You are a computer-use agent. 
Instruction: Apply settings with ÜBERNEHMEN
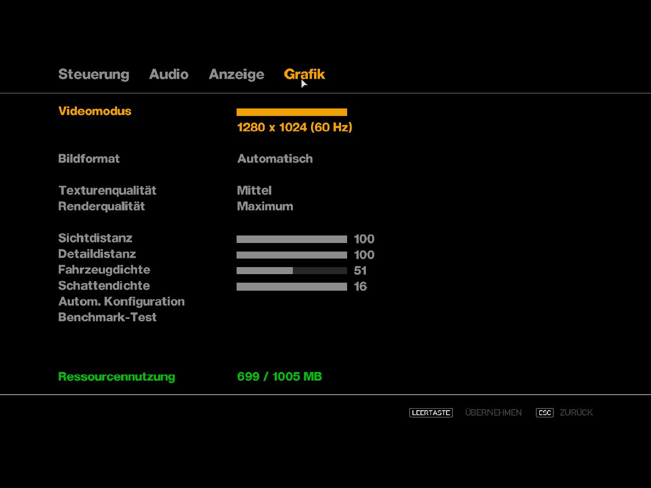point(493,413)
